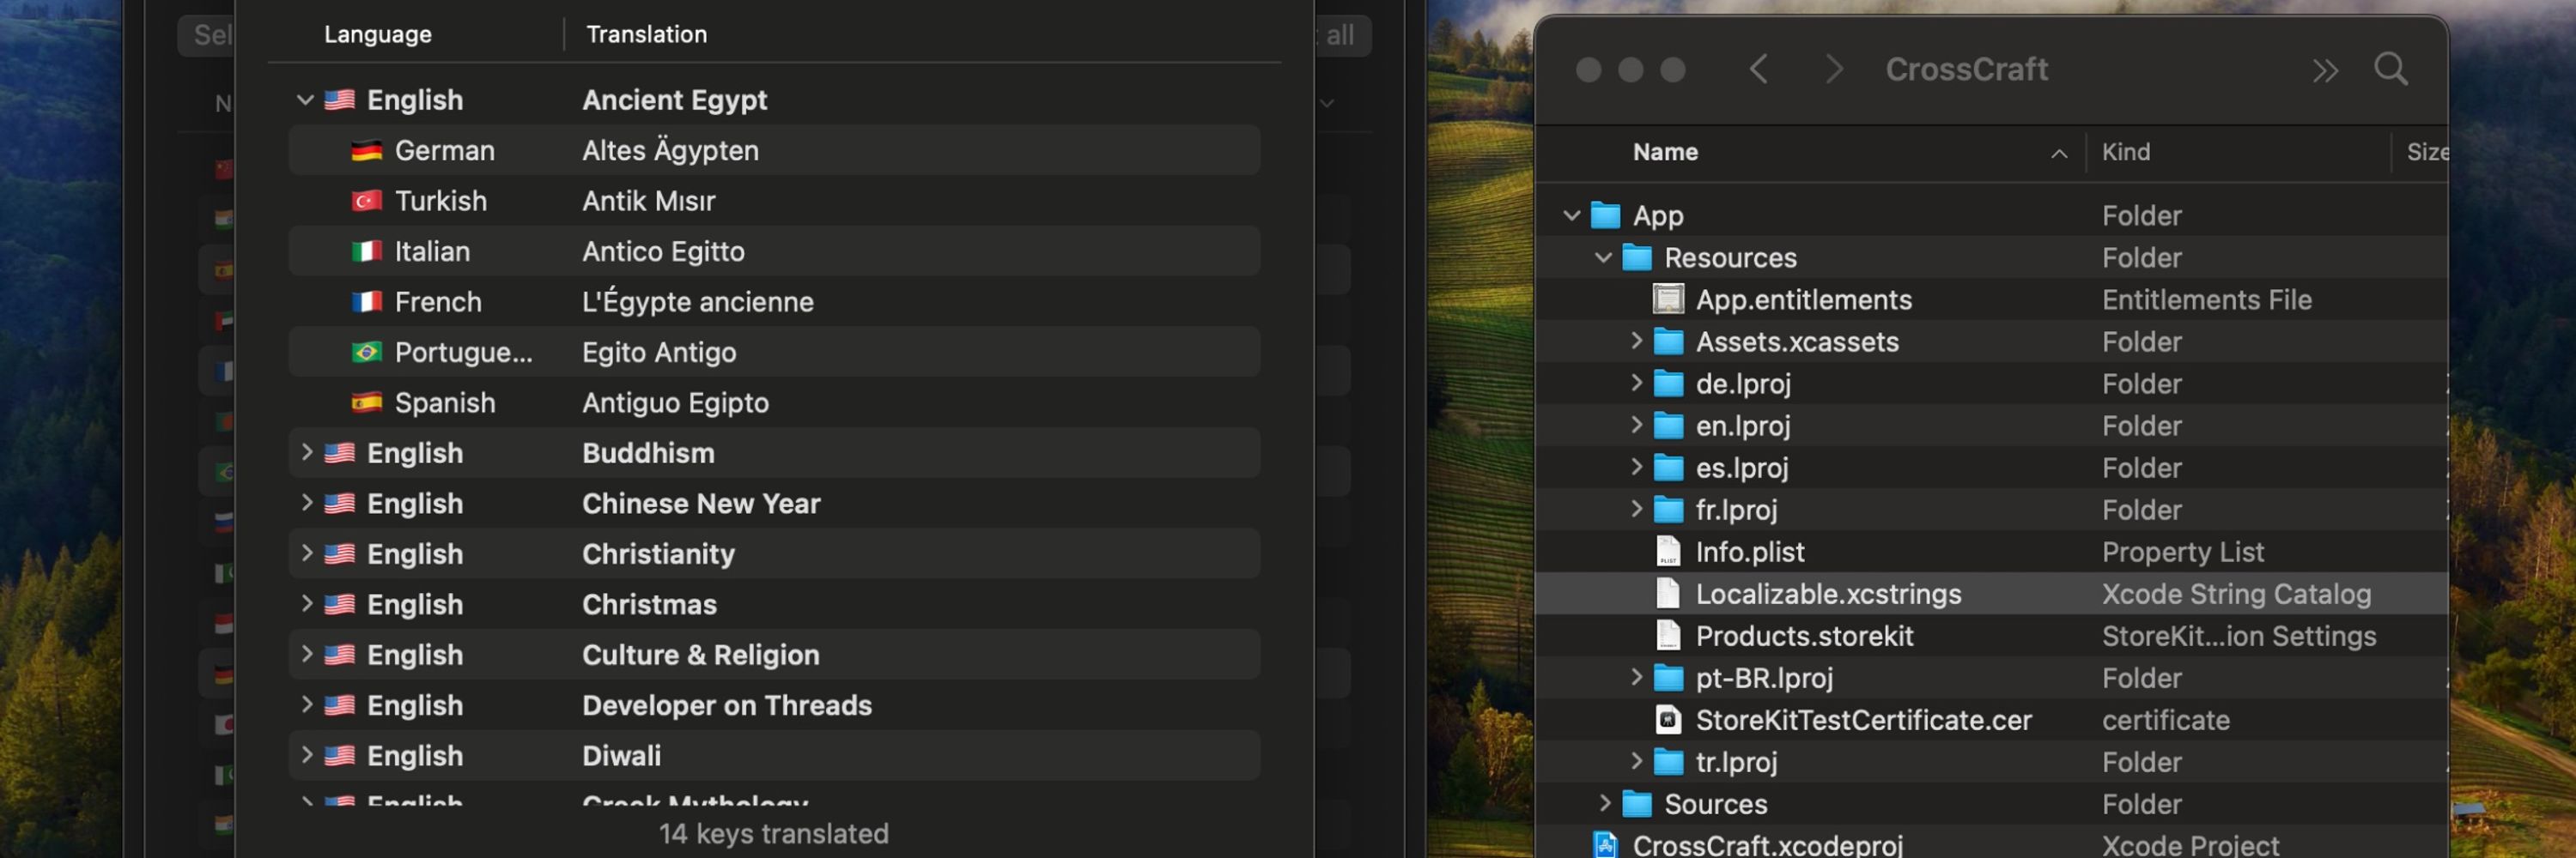Click the Translation column header
Screen dimensions: 2576x858
[x=646, y=34]
